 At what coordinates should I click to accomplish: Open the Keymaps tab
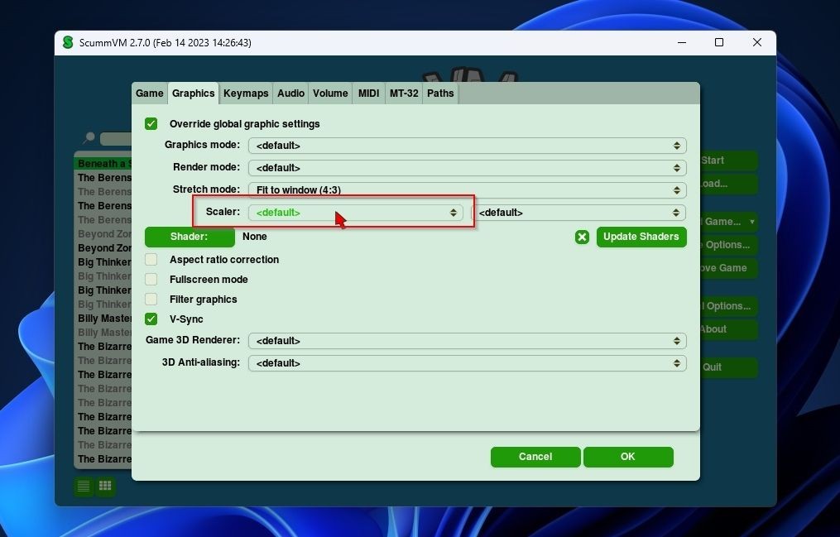246,93
